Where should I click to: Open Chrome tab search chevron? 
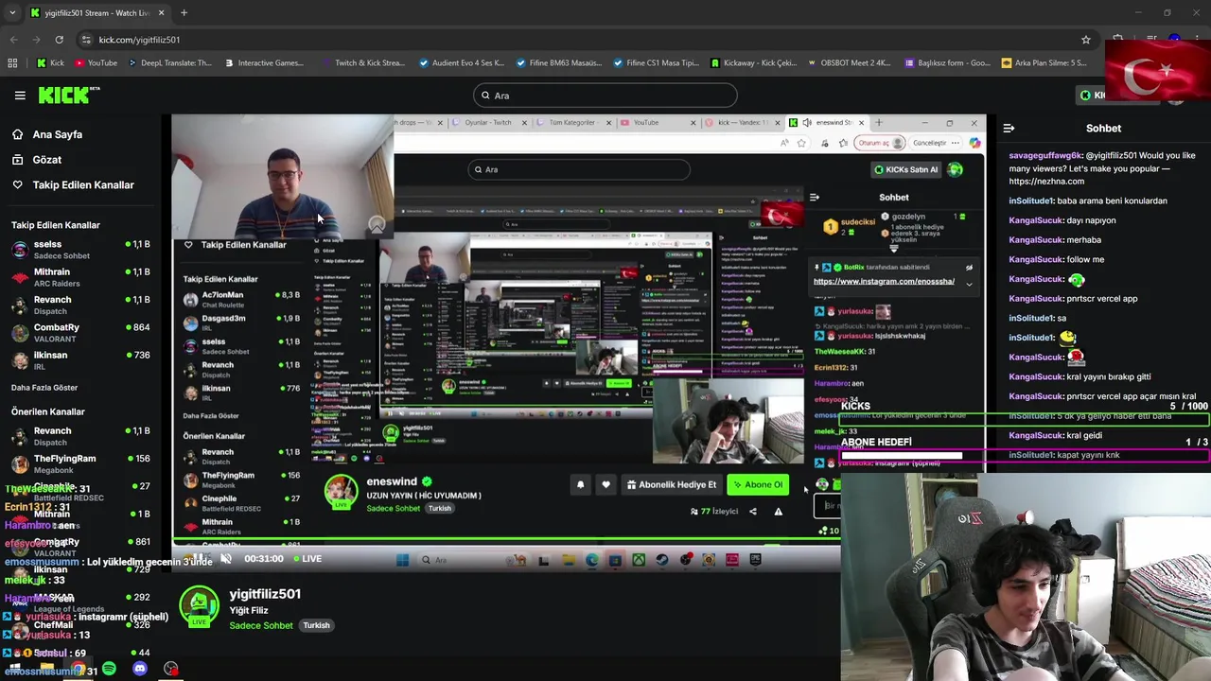[x=13, y=13]
